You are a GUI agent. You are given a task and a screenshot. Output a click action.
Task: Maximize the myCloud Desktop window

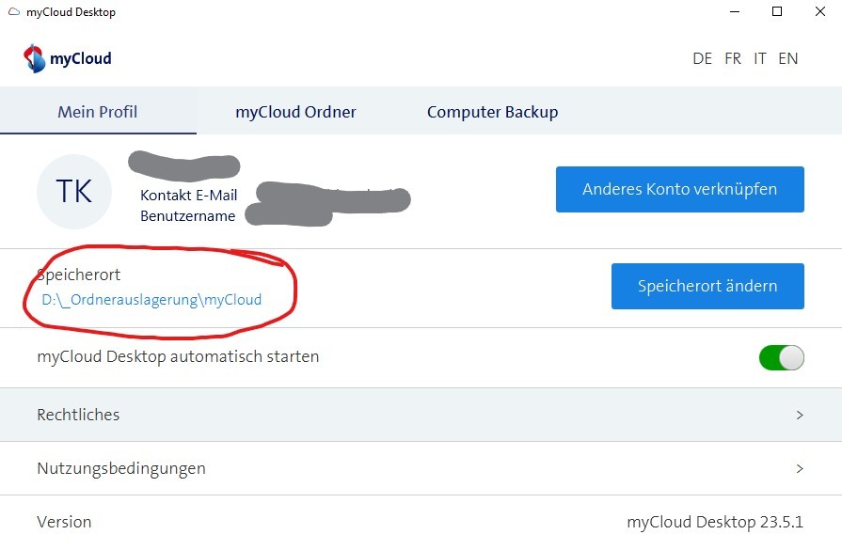(x=777, y=12)
